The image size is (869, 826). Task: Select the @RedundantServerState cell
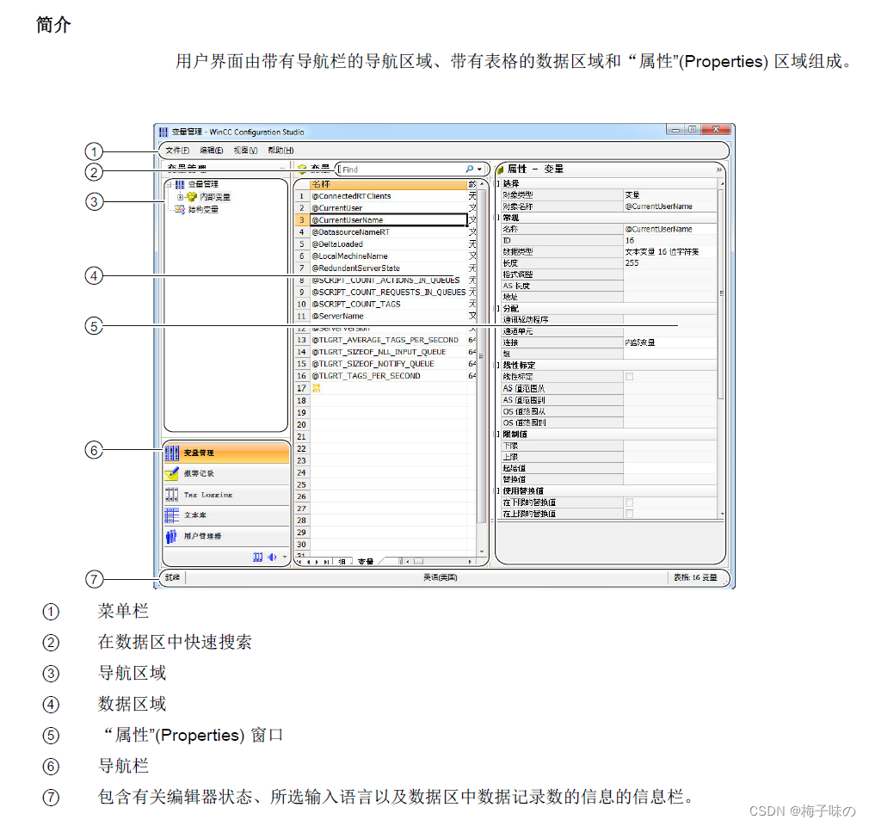[387, 268]
